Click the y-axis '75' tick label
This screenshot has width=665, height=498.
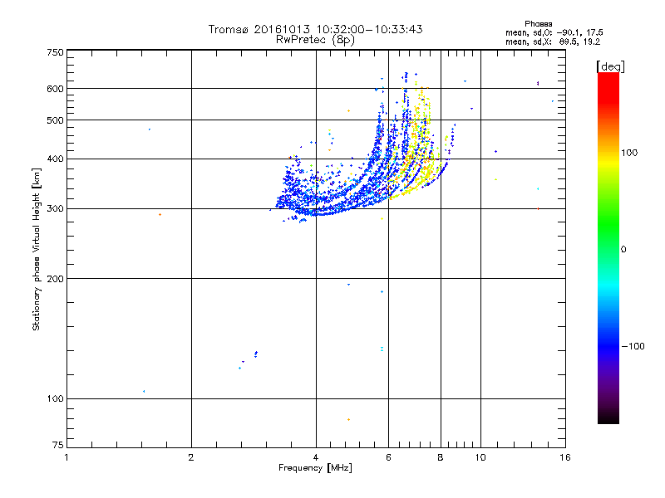click(58, 445)
